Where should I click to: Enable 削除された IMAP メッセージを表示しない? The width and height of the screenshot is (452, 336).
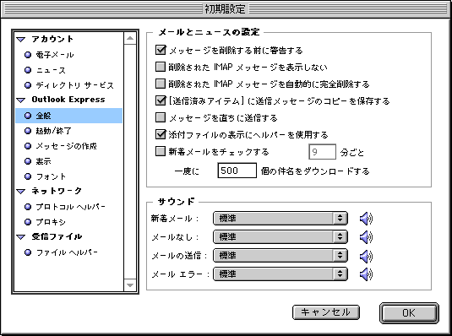click(x=161, y=67)
